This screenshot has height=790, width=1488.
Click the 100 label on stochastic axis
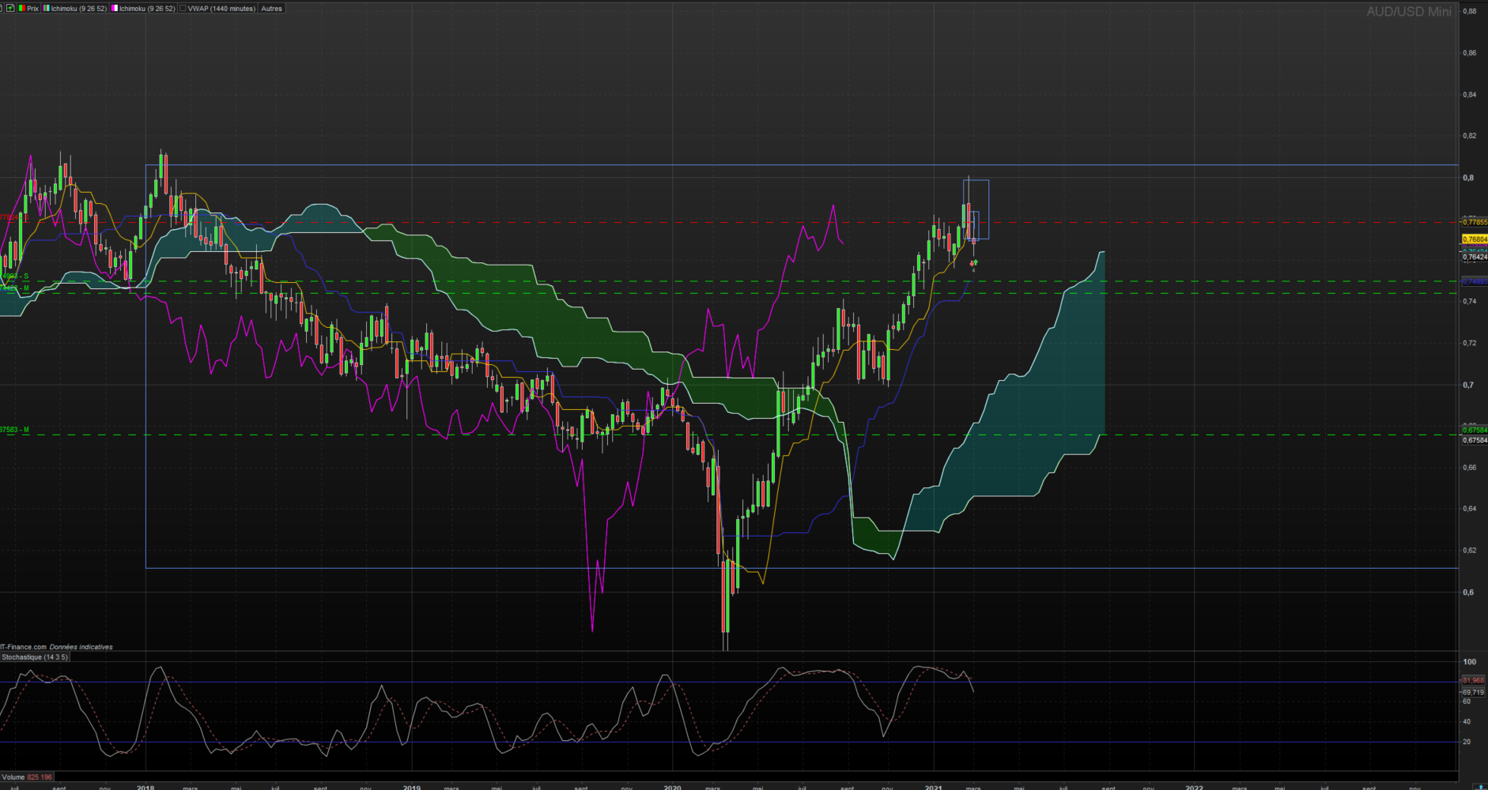click(1470, 662)
